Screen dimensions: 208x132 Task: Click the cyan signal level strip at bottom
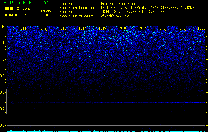tap(106, 131)
